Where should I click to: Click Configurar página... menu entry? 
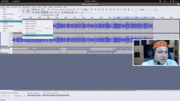pos(11,26)
